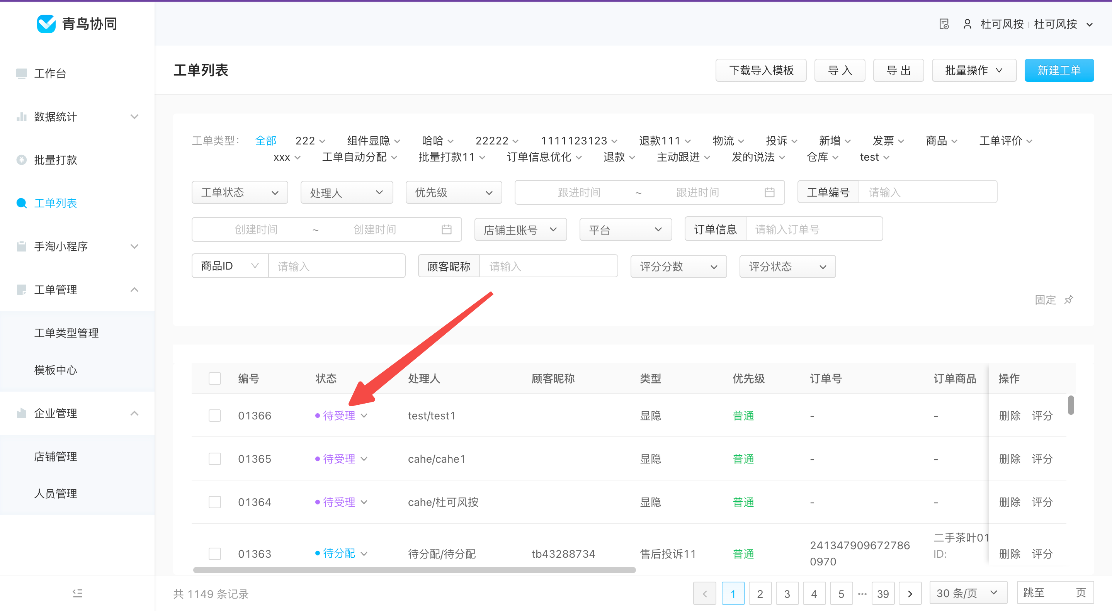Go to previous page arrow
Screen dimensions: 1112x611
704,594
